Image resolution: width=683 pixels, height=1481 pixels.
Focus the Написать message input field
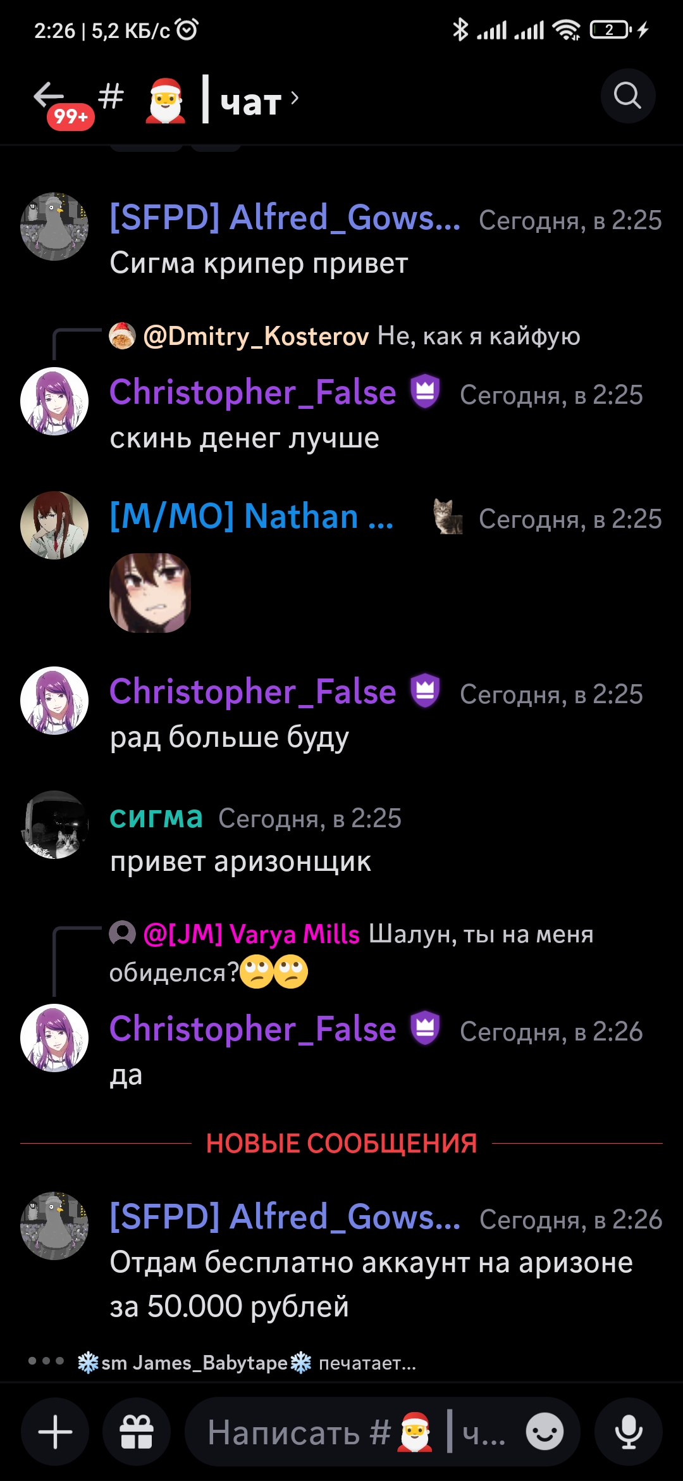tap(357, 1432)
